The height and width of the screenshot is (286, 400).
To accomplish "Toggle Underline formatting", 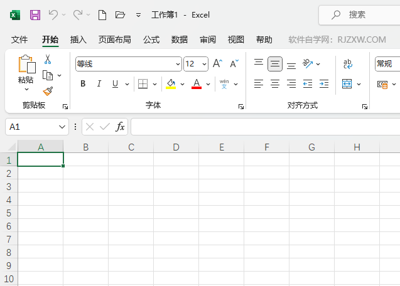I will click(x=115, y=83).
